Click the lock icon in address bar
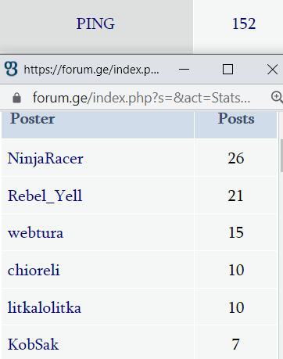The width and height of the screenshot is (283, 359). (x=17, y=98)
